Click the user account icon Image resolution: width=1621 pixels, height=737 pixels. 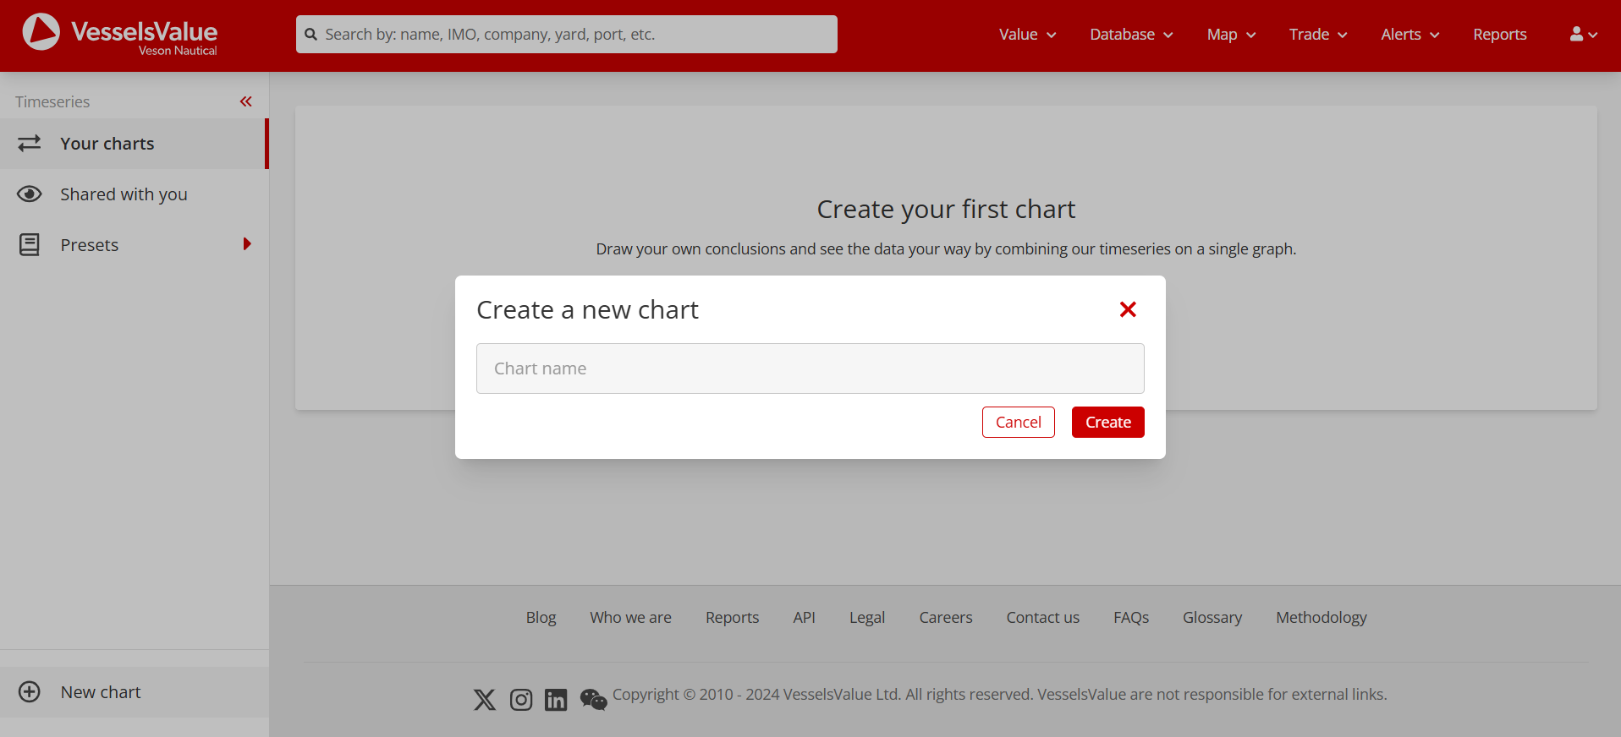[x=1583, y=35]
